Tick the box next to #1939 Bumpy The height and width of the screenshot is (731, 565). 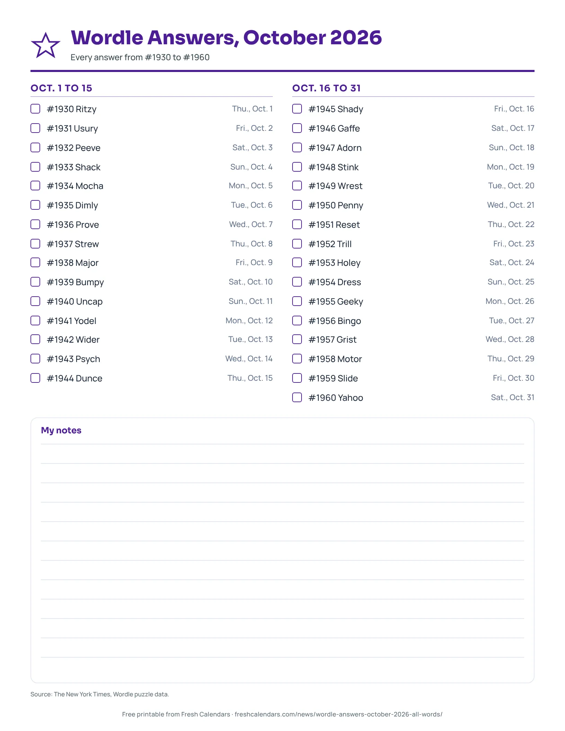tap(35, 282)
